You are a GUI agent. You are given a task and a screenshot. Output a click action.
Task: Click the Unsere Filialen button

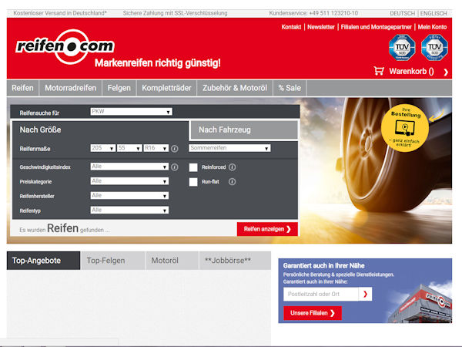(x=313, y=313)
